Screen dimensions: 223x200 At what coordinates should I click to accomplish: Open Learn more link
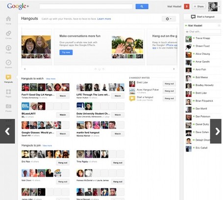click(x=104, y=19)
